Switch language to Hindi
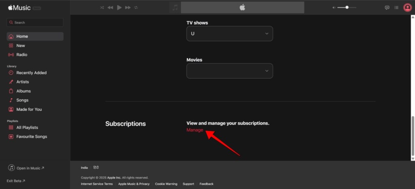 (96, 168)
